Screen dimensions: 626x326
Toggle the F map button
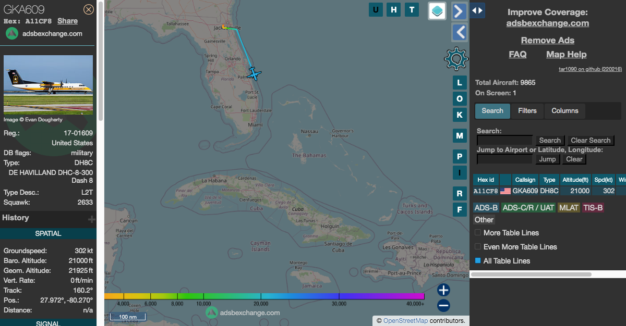(x=460, y=210)
